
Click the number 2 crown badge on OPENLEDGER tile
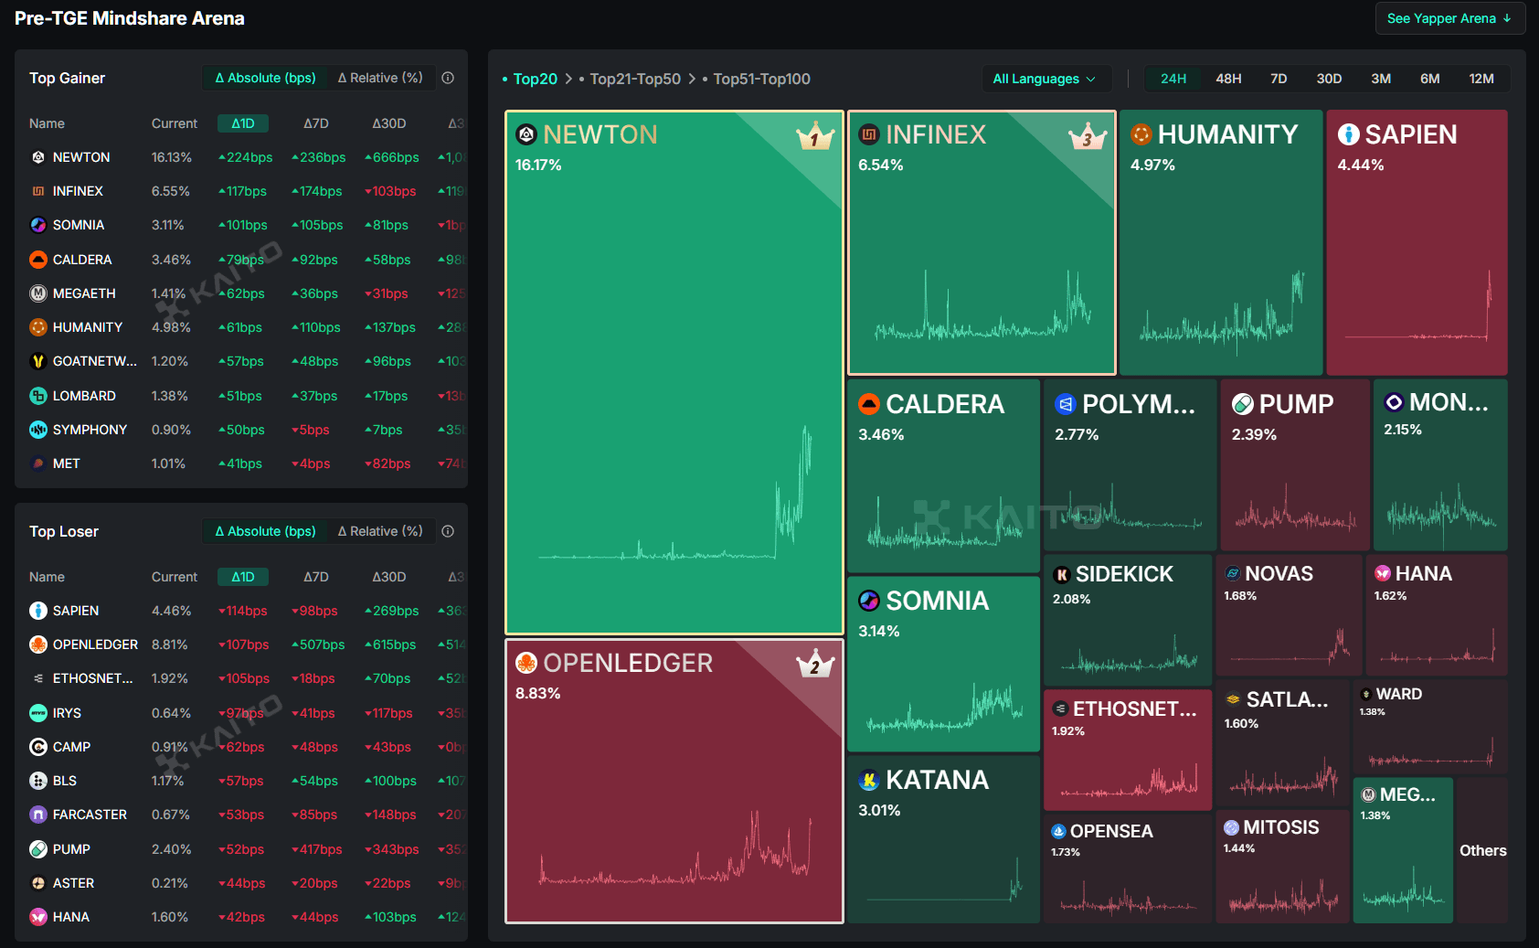click(x=815, y=665)
